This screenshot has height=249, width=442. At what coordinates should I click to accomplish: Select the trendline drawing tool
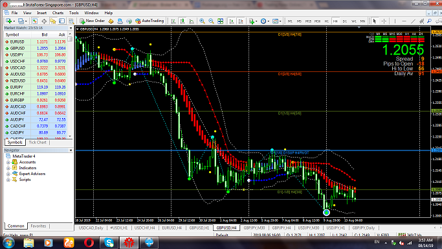413,21
